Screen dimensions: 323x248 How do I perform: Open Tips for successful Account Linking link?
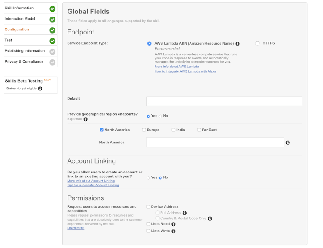(93, 185)
